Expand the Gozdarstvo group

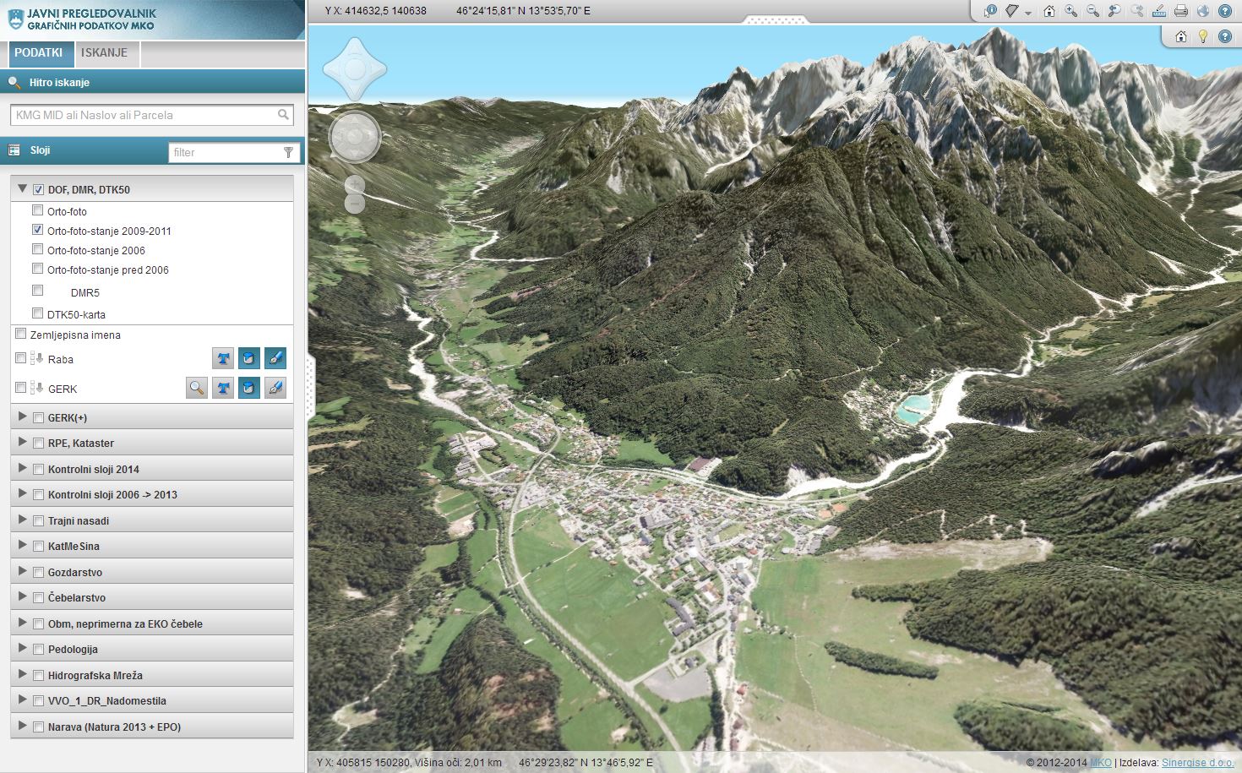tap(23, 571)
